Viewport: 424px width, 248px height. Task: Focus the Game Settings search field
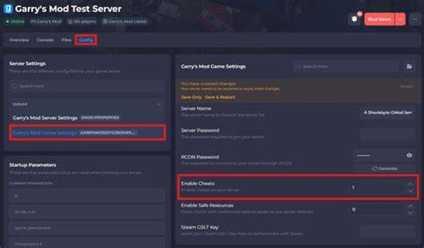[x=346, y=66]
